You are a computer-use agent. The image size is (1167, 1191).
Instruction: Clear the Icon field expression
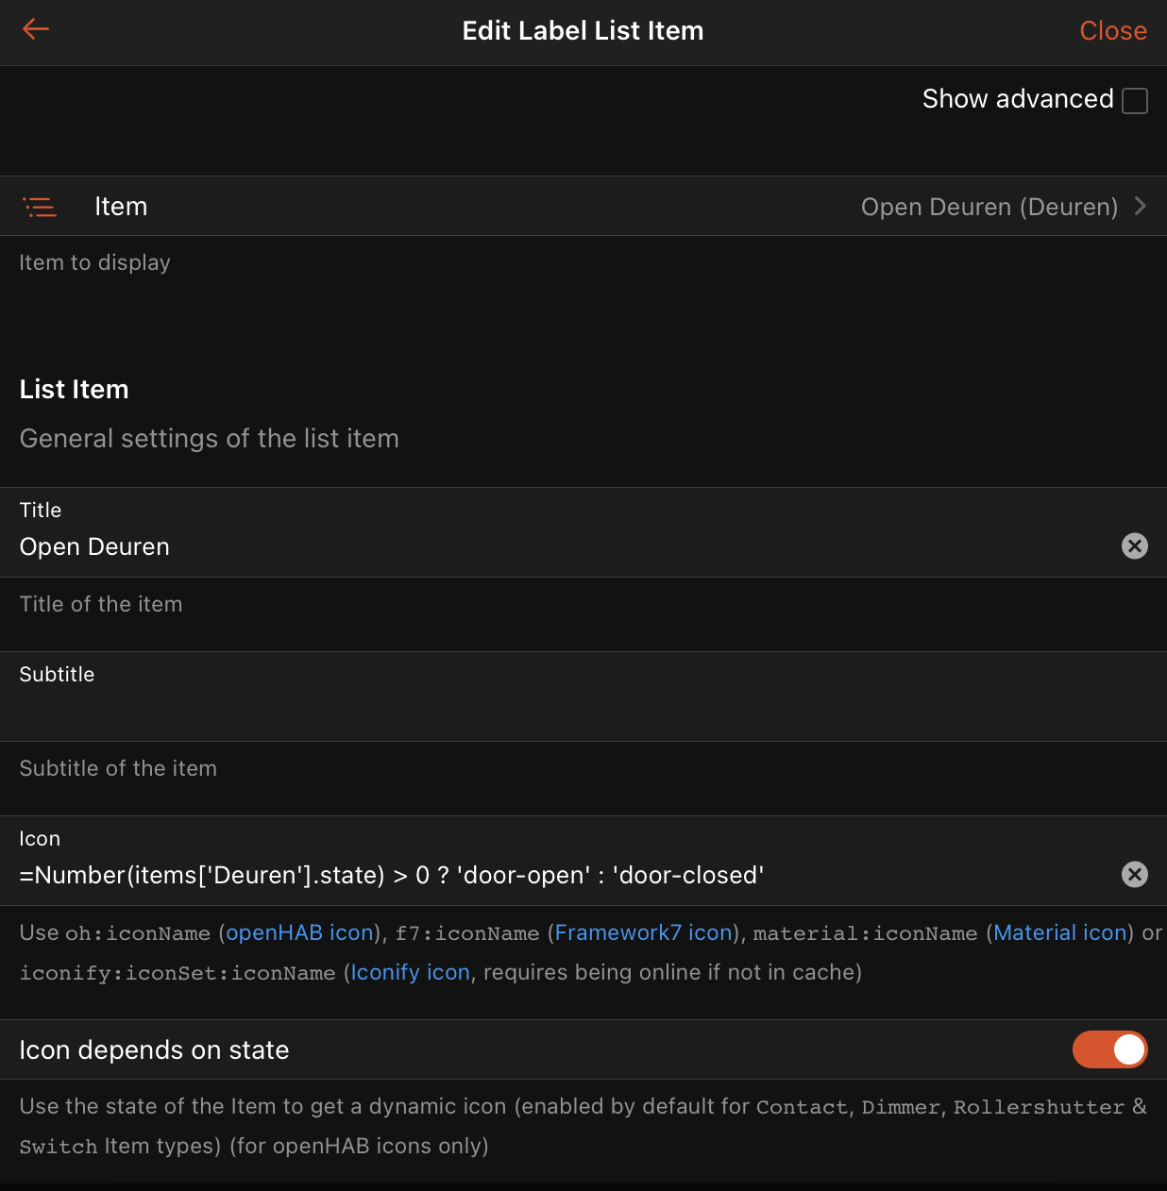pyautogui.click(x=1134, y=875)
